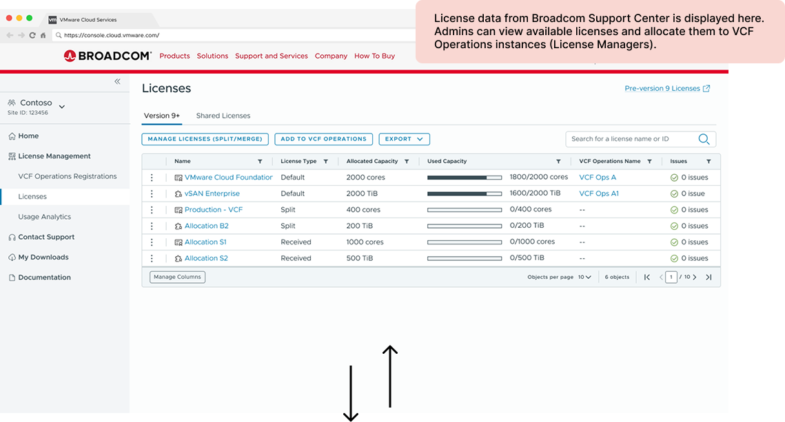Image resolution: width=785 pixels, height=422 pixels.
Task: Open Contact Support in sidebar
Action: point(46,237)
